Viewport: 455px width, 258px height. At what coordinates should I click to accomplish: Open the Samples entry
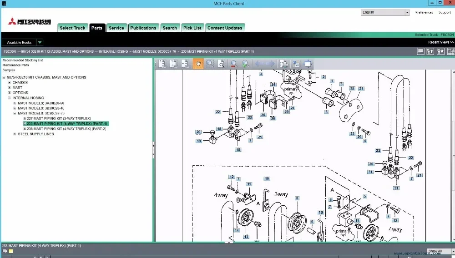pyautogui.click(x=9, y=70)
